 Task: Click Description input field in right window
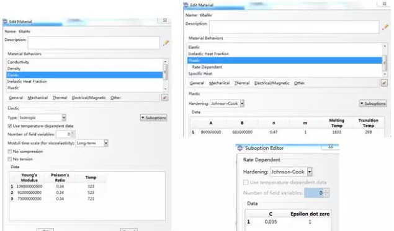pyautogui.click(x=294, y=27)
